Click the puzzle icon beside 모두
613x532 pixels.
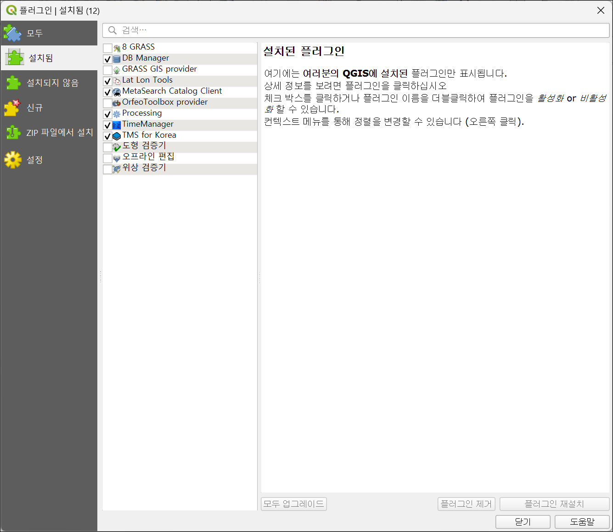pyautogui.click(x=12, y=33)
